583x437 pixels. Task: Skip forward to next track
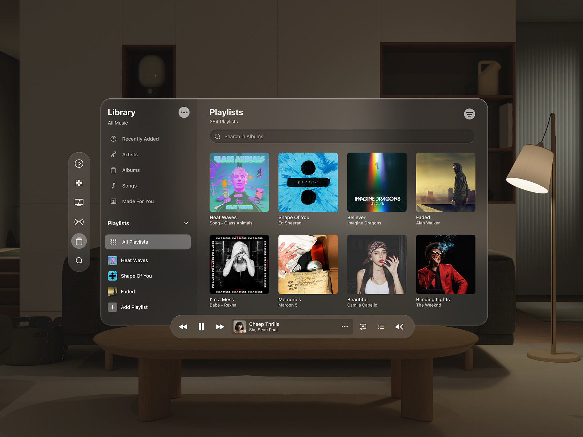pyautogui.click(x=220, y=327)
